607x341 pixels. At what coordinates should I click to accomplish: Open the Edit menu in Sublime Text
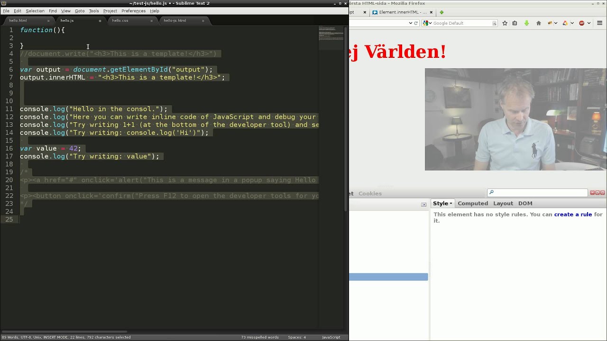18,11
